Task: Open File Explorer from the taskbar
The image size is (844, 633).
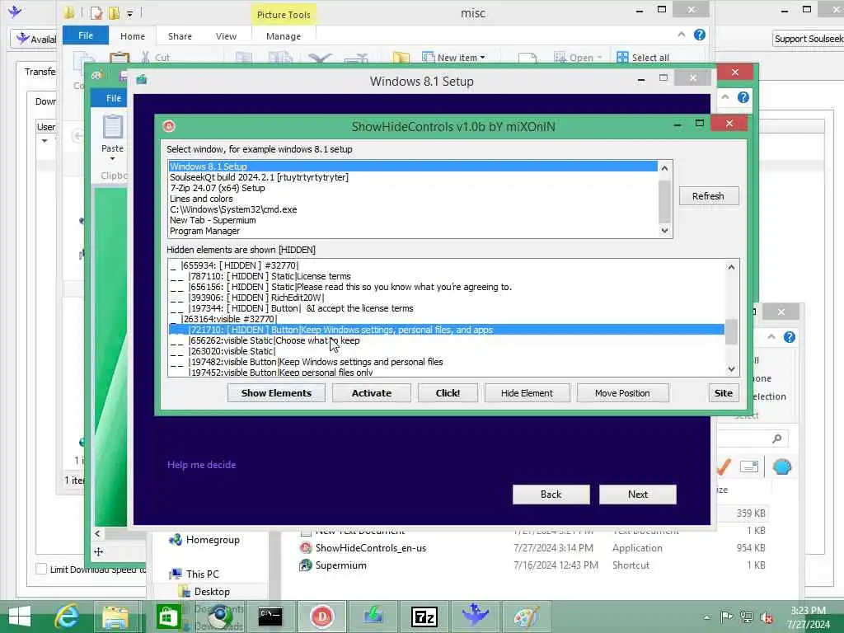Action: coord(115,617)
